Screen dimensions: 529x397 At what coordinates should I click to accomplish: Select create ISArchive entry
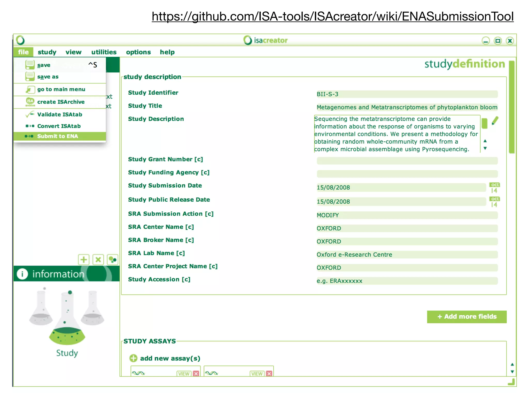click(60, 102)
